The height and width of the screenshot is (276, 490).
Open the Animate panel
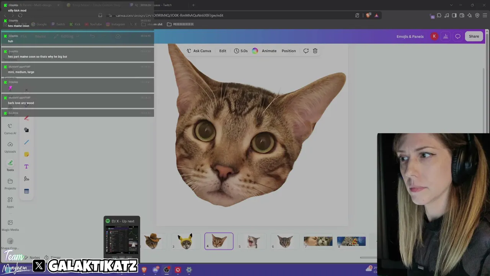click(x=269, y=51)
